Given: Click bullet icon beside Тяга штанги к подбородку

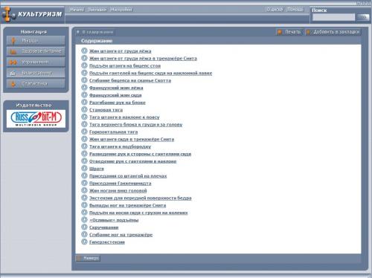Looking at the screenshot, I should pos(84,146).
